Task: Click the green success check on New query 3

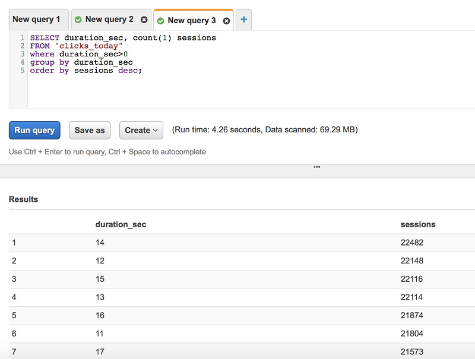Action: tap(160, 21)
